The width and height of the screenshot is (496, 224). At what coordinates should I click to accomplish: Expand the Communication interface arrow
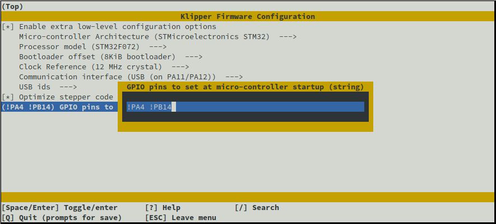click(x=234, y=77)
